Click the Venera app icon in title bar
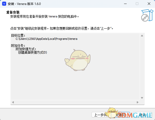This screenshot has width=155, height=120. [4, 4]
